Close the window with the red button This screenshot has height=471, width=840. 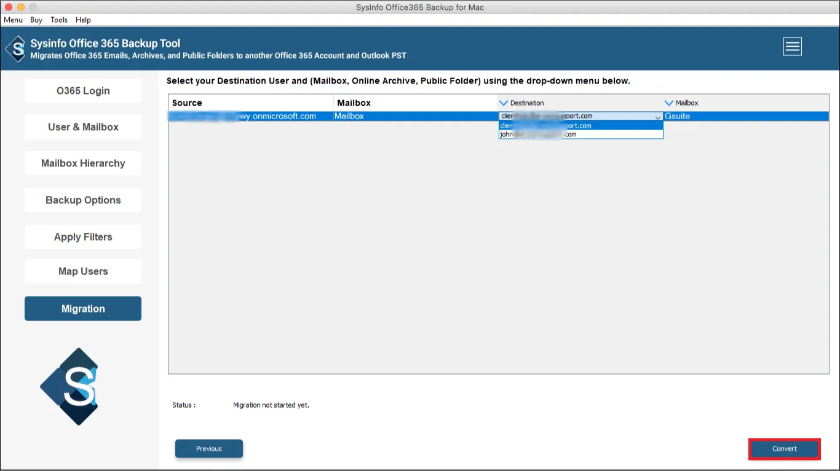[x=9, y=7]
